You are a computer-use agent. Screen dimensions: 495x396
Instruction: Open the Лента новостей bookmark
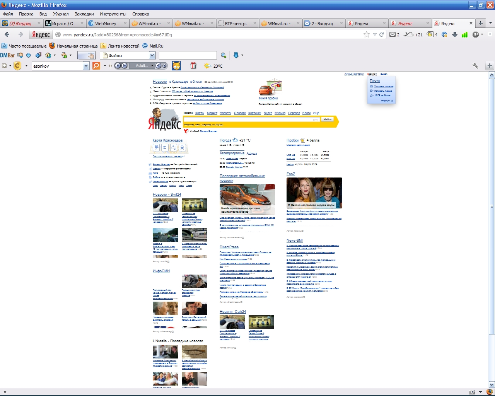[x=120, y=46]
